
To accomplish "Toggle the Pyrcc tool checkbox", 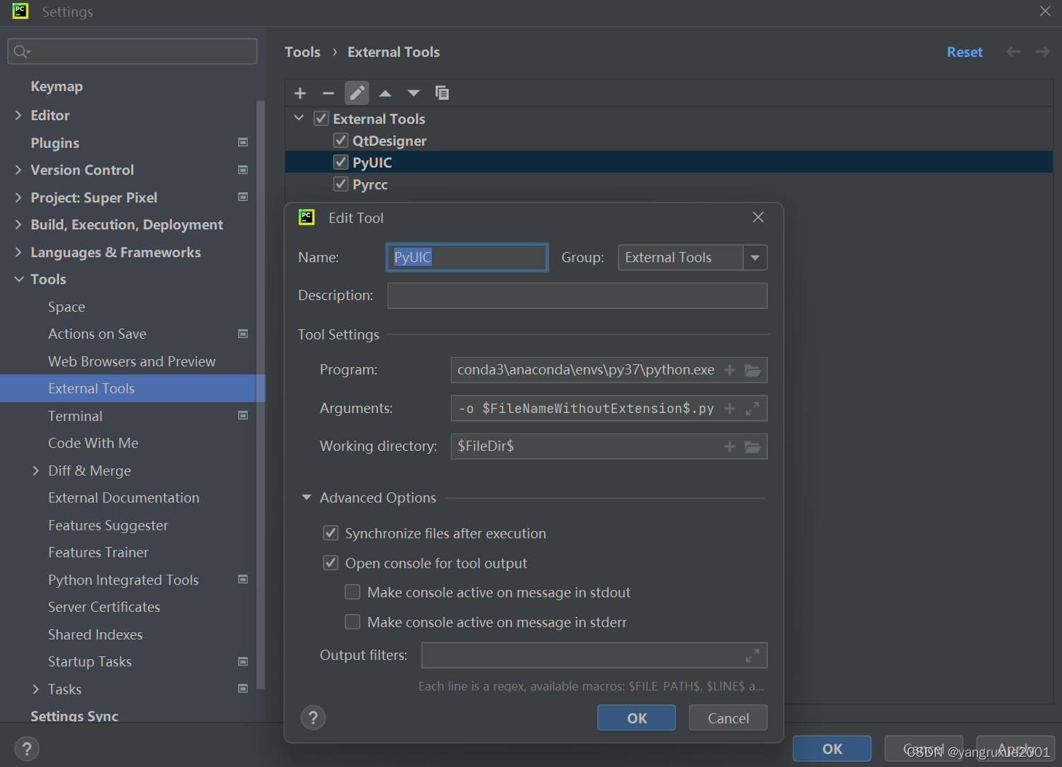I will point(341,184).
